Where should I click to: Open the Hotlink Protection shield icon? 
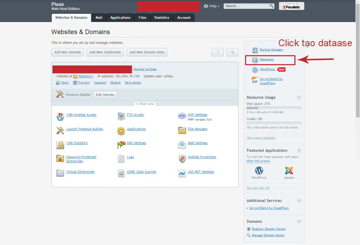(x=182, y=158)
